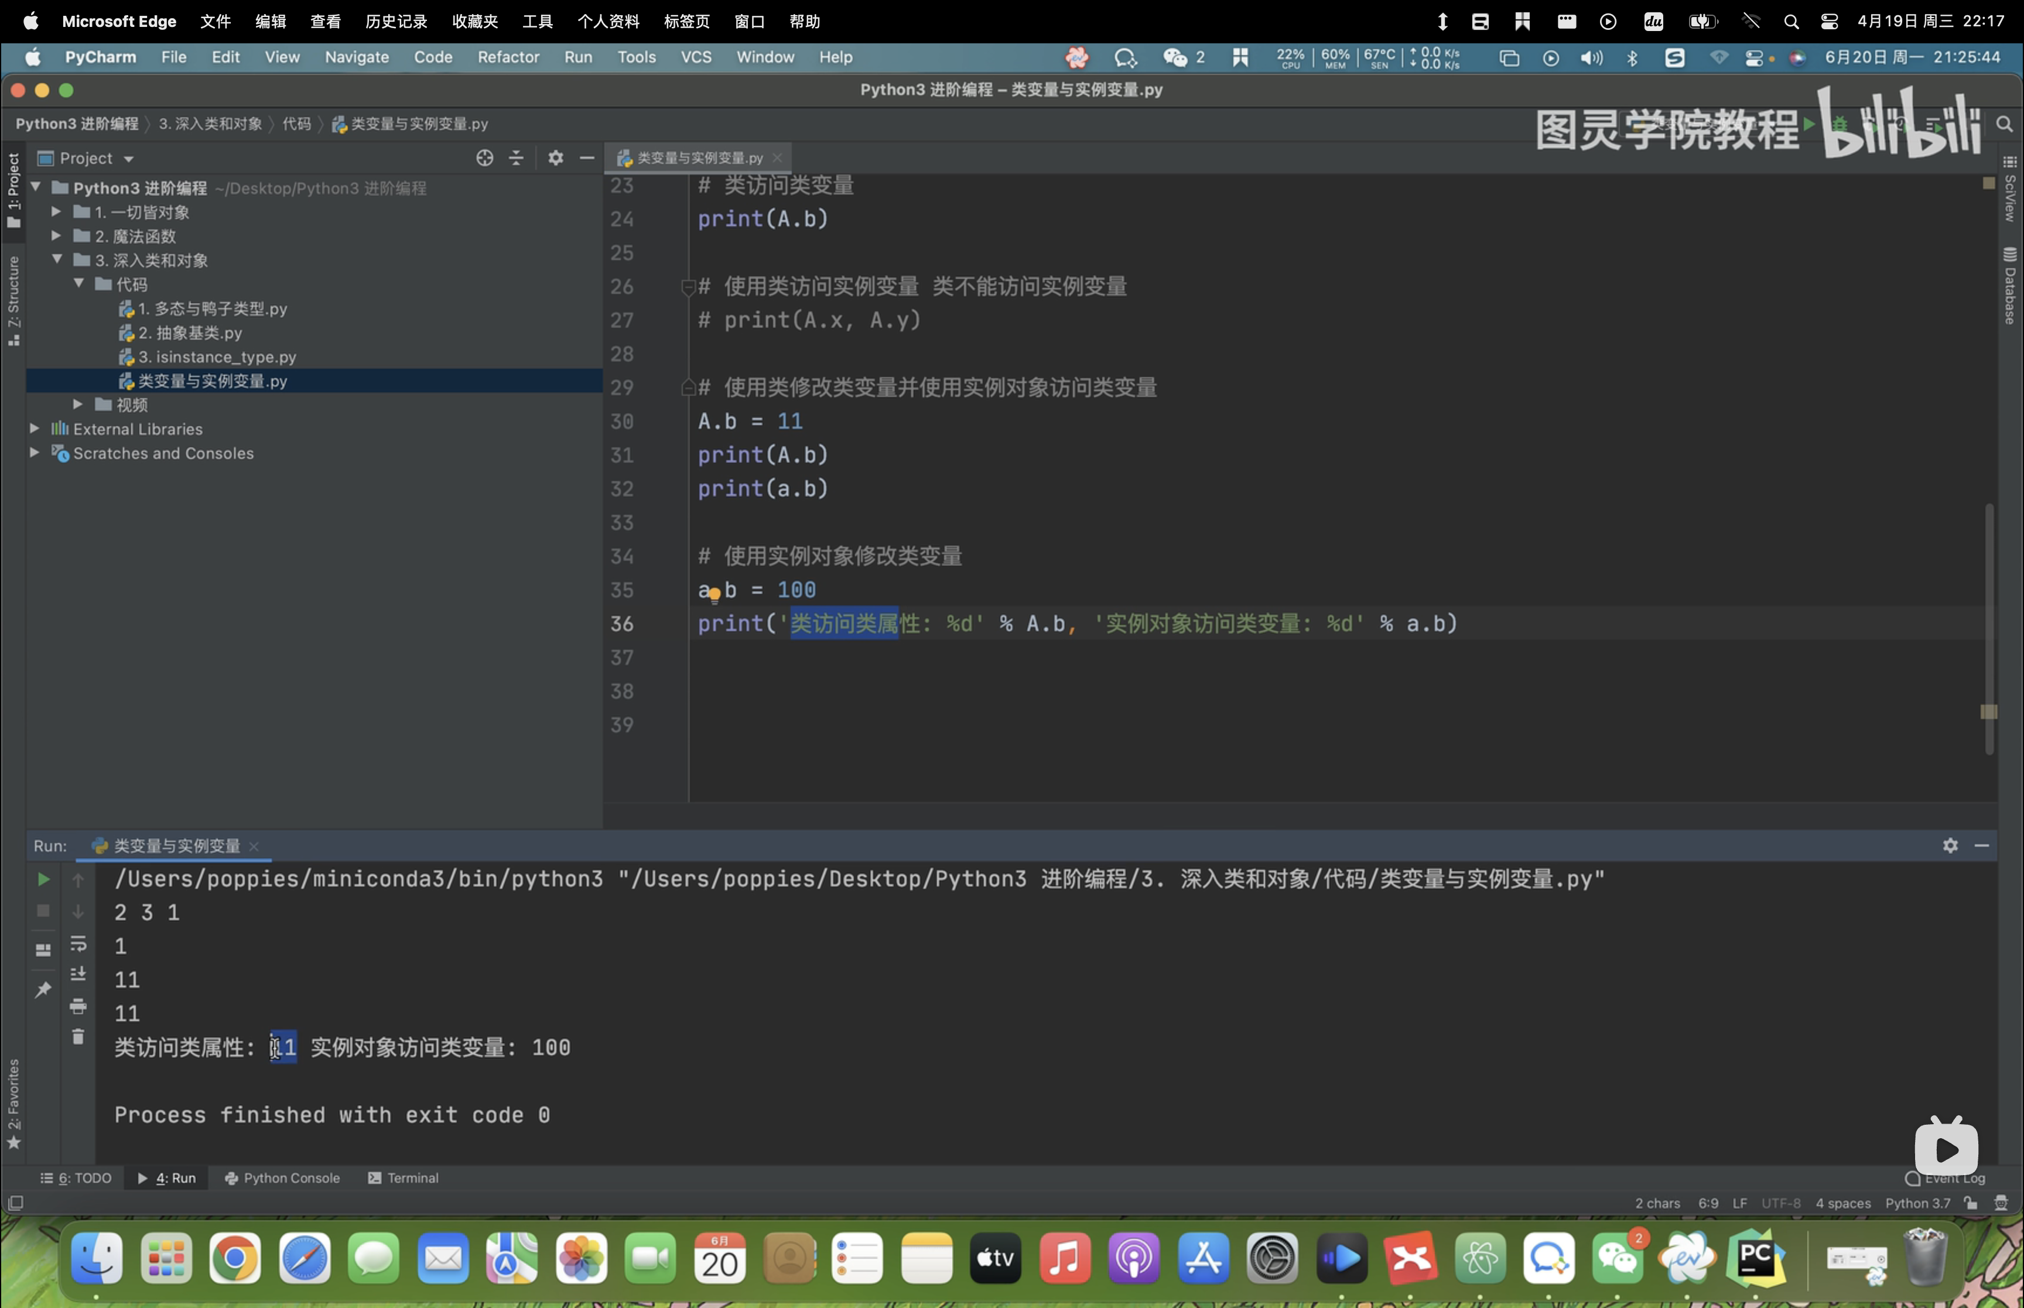This screenshot has width=2024, height=1308.
Task: Open Chrome from the Dock
Action: click(235, 1258)
